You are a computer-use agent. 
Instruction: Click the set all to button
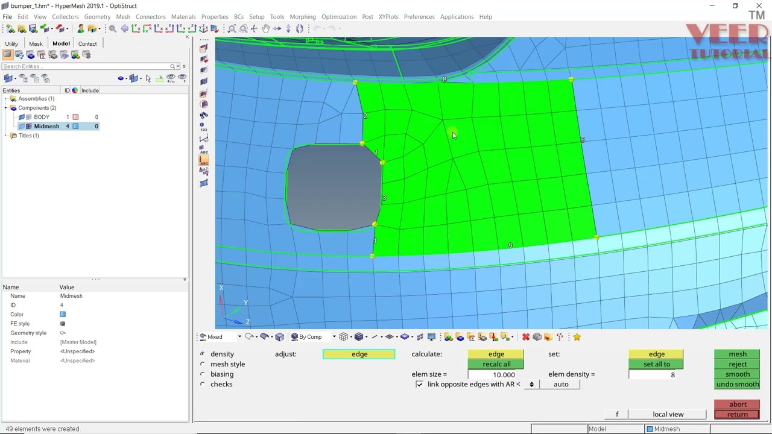pyautogui.click(x=656, y=364)
